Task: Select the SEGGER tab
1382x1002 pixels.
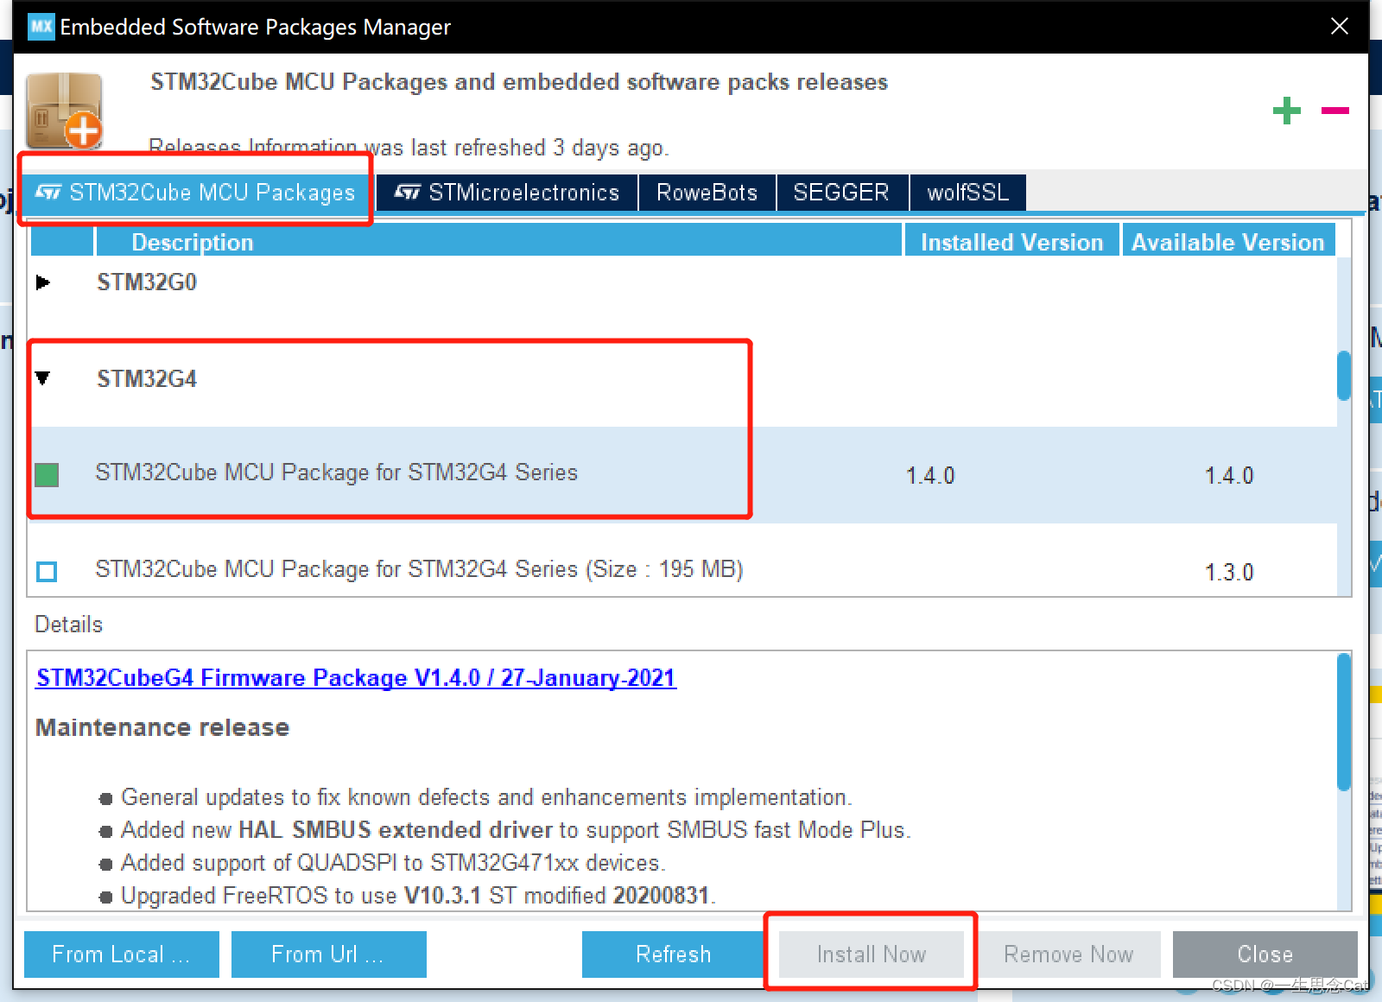Action: (841, 192)
